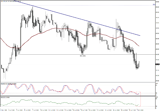Click the time axis along the bottom
Screen dimensions: 160x111
click(75, 109)
